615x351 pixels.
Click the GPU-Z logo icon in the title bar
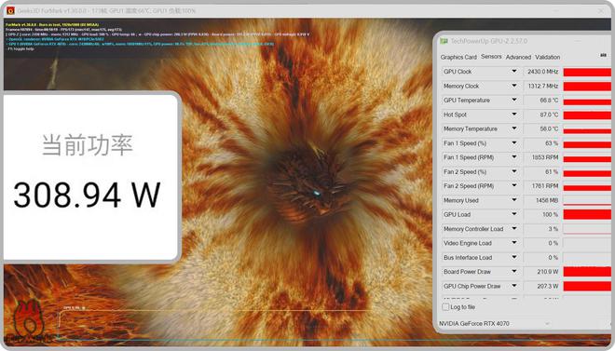(444, 41)
